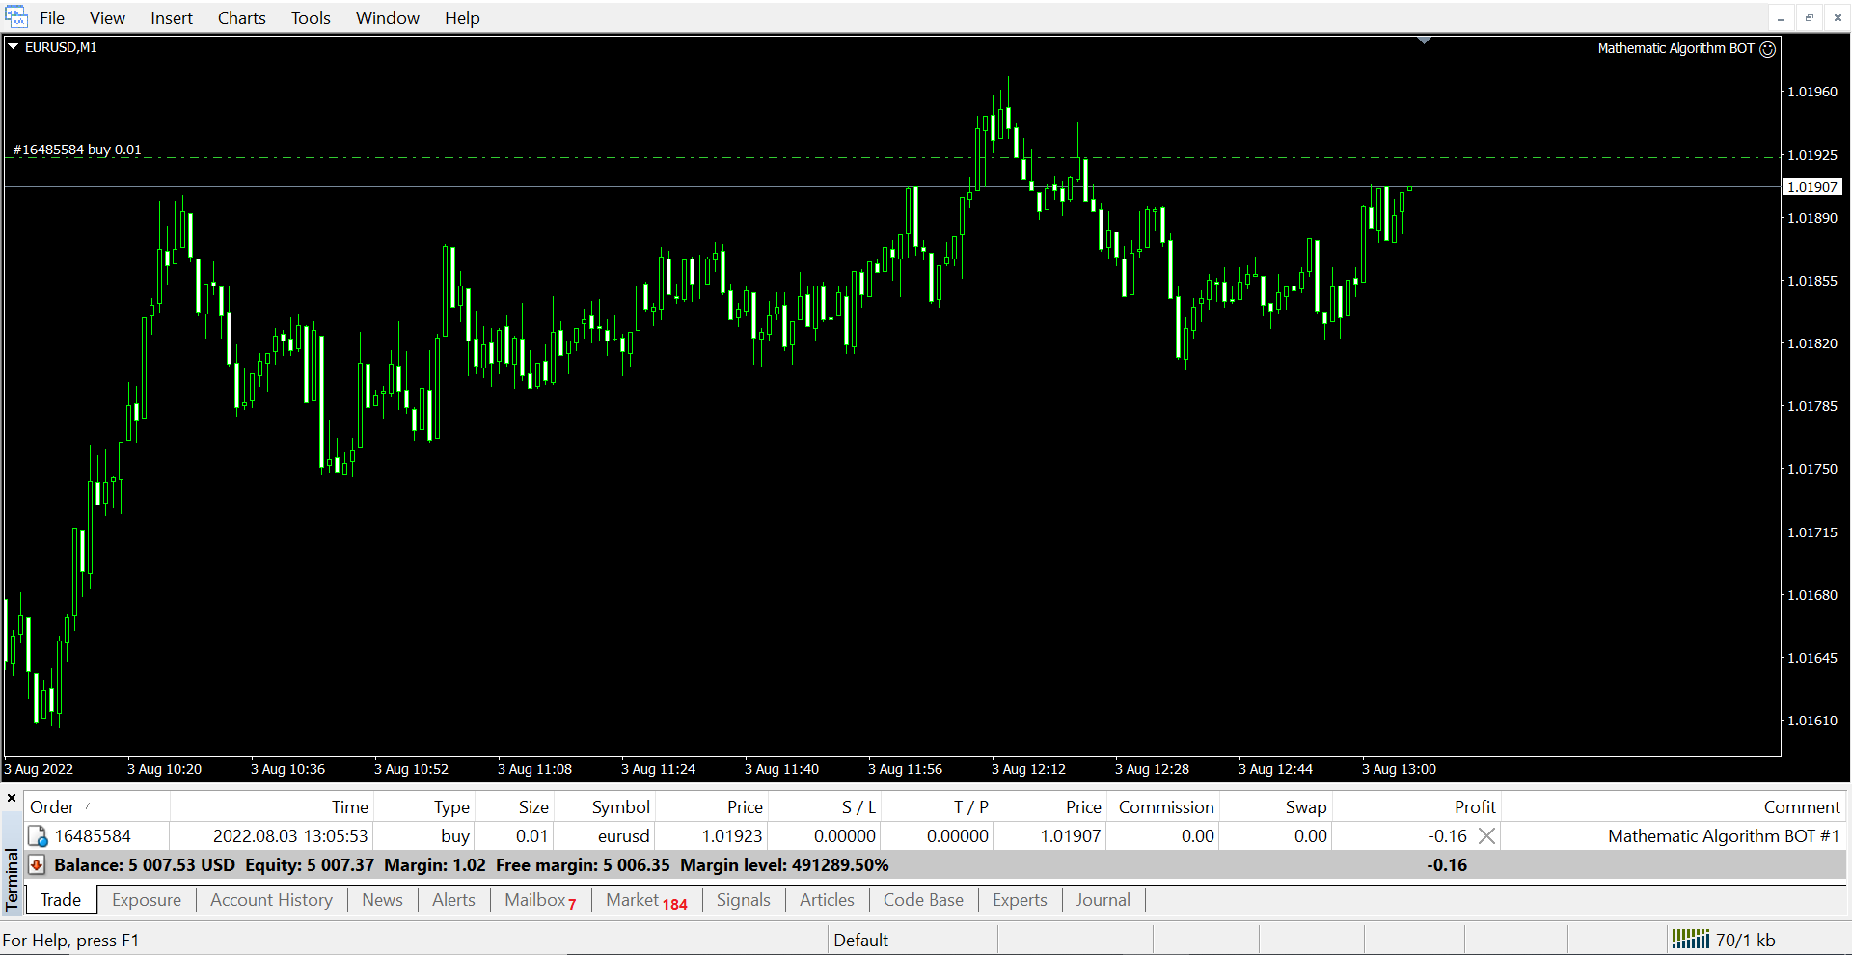This screenshot has width=1852, height=955.
Task: Click the connection status bars icon
Action: pos(1690,940)
